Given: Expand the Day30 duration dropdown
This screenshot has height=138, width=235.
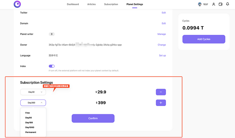Looking at the screenshot, I should click(x=33, y=92).
